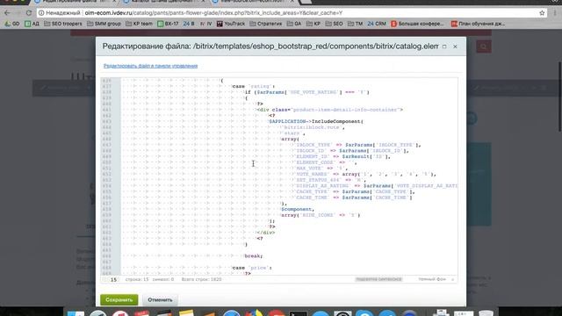Expand the KP team bookmark folder
Viewport: 562px width, 316px height.
[139, 24]
